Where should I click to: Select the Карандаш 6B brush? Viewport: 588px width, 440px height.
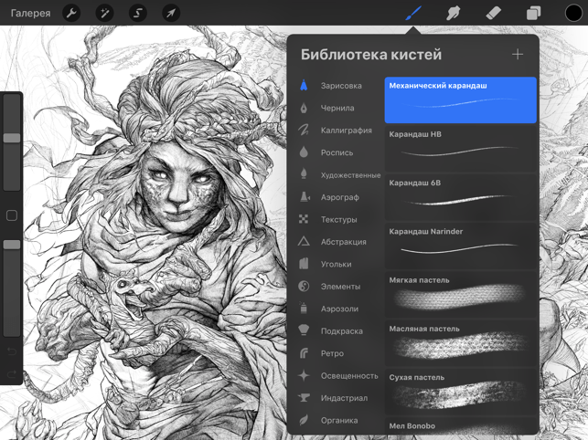coord(461,197)
